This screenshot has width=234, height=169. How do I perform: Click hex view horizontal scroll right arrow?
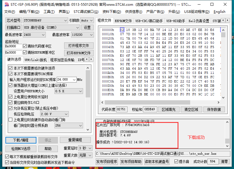(219, 103)
